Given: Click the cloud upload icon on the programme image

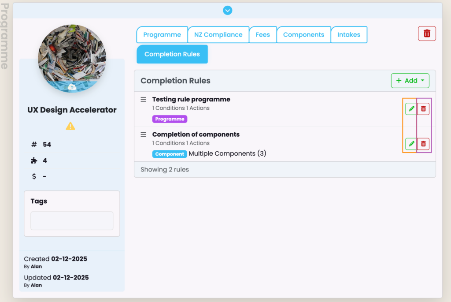Looking at the screenshot, I should (x=73, y=87).
